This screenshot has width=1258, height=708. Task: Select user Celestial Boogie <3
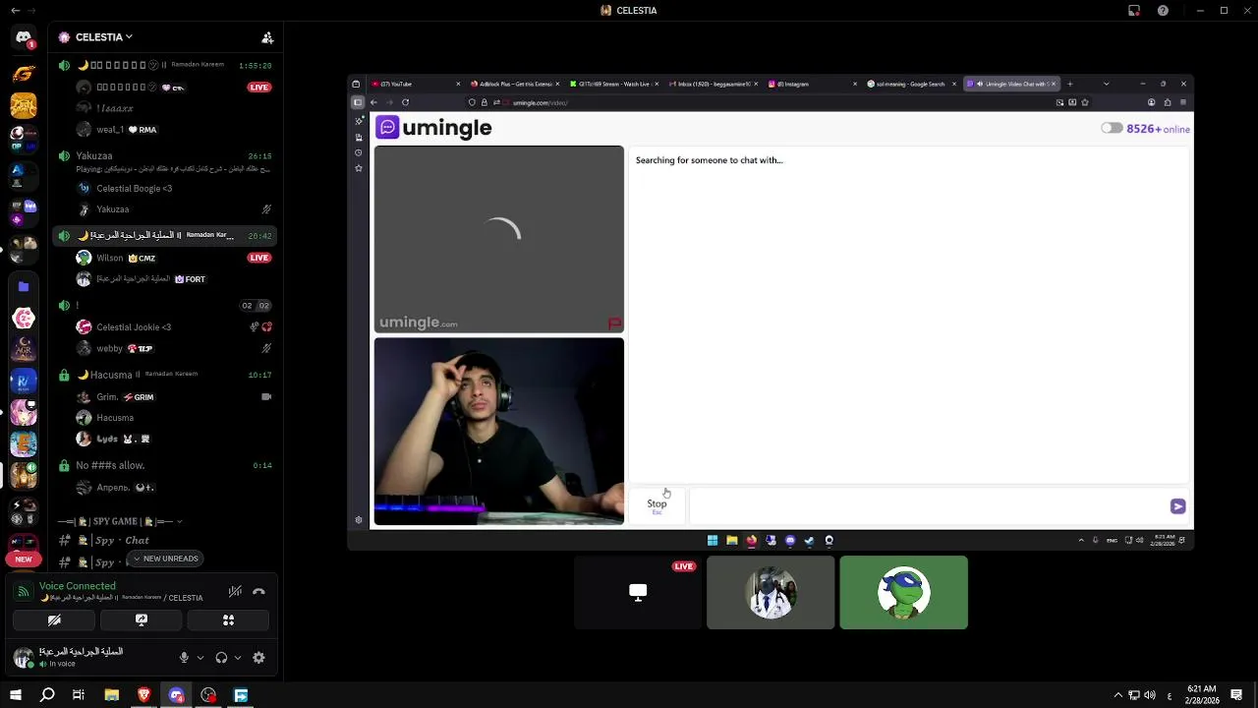[134, 189]
